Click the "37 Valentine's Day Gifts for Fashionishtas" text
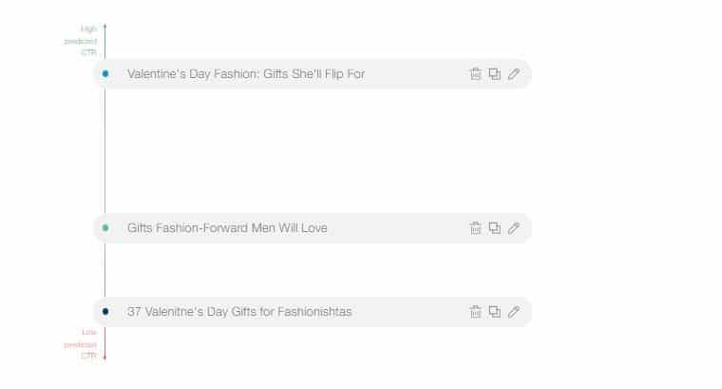This screenshot has width=722, height=389. [239, 312]
